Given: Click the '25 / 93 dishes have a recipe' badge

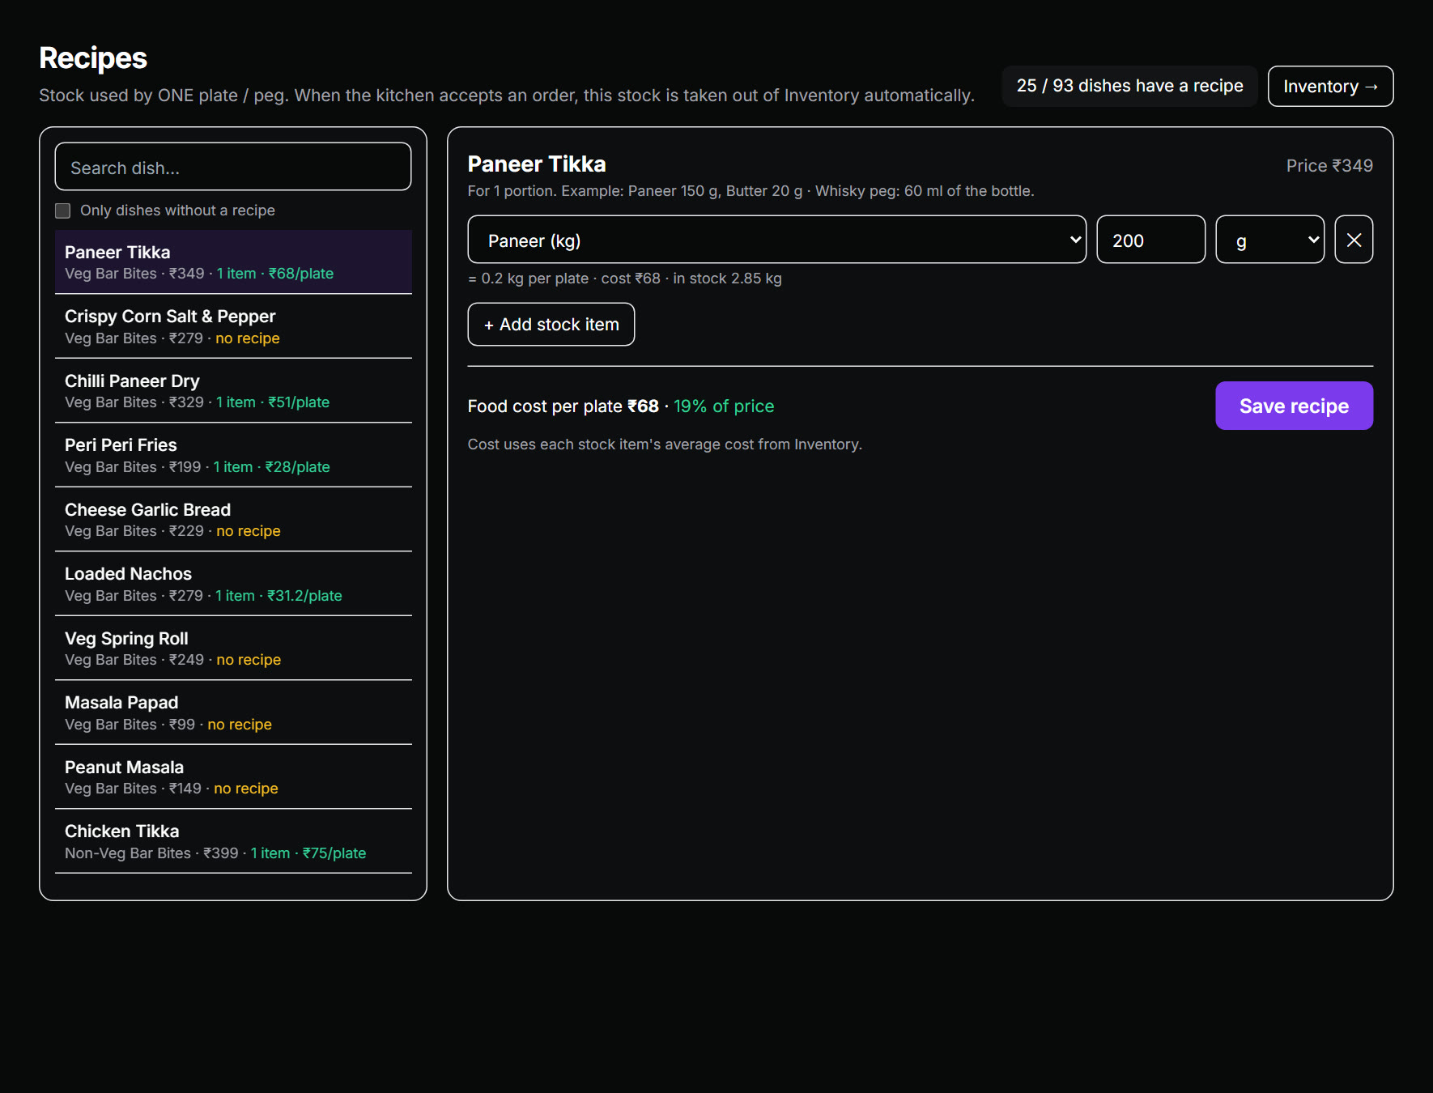Looking at the screenshot, I should click(x=1129, y=86).
